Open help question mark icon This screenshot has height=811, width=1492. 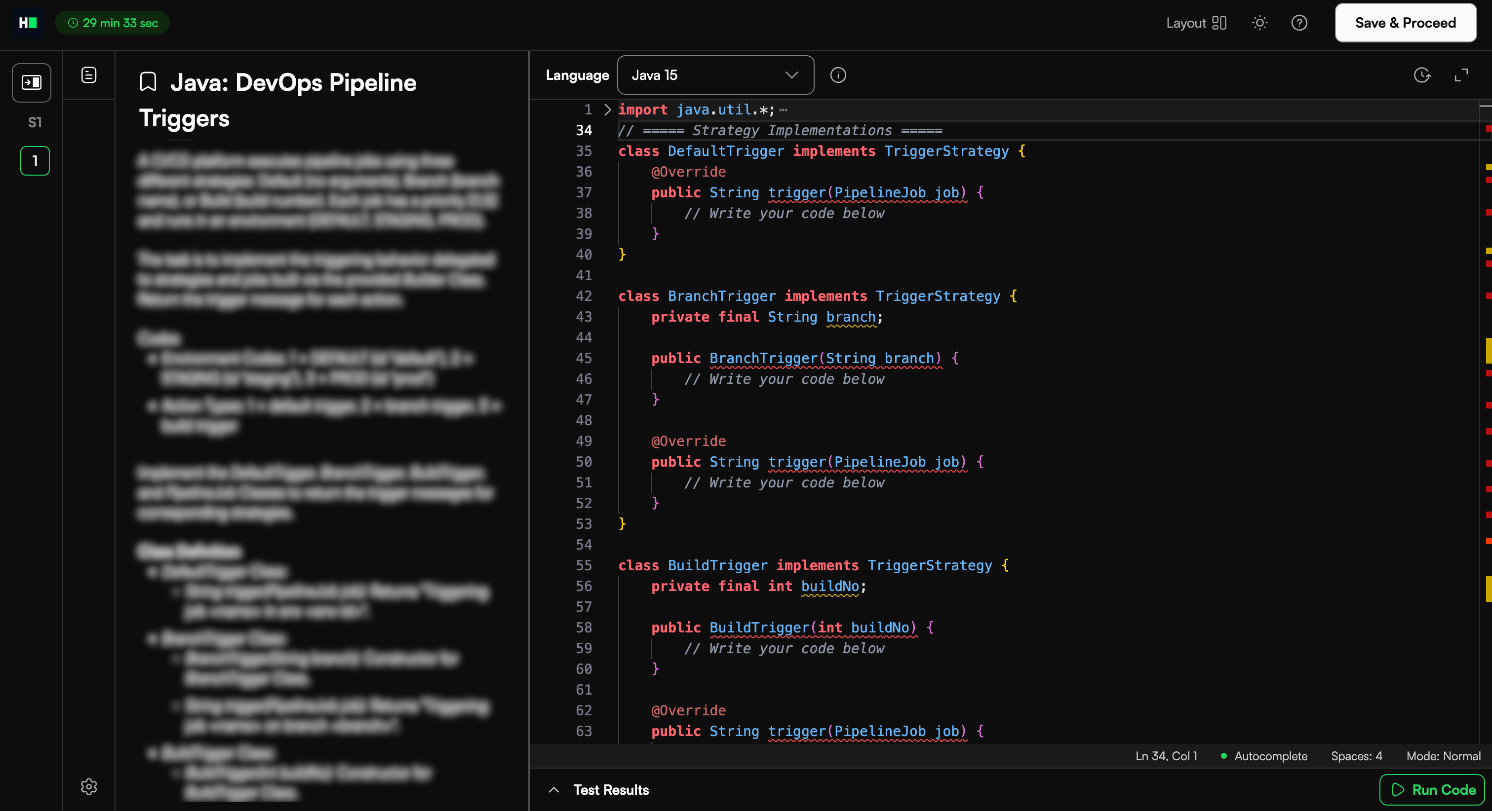[1299, 23]
